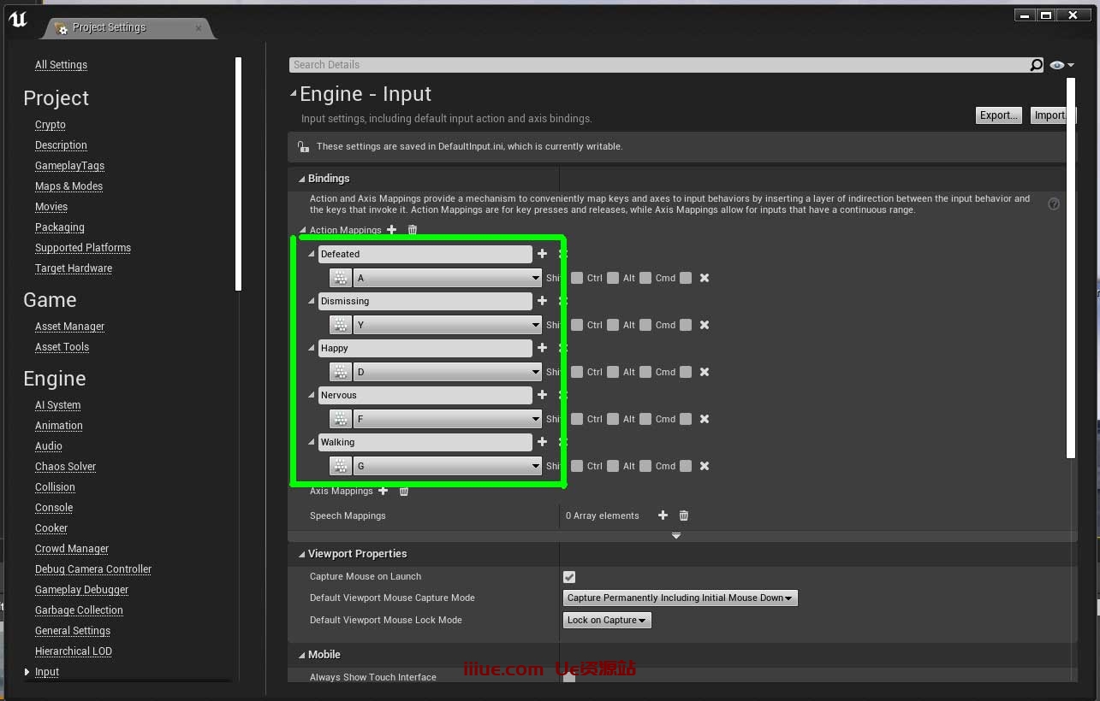Screen dimensions: 1100x701
Task: Click in the Search Details field
Action: coord(657,65)
